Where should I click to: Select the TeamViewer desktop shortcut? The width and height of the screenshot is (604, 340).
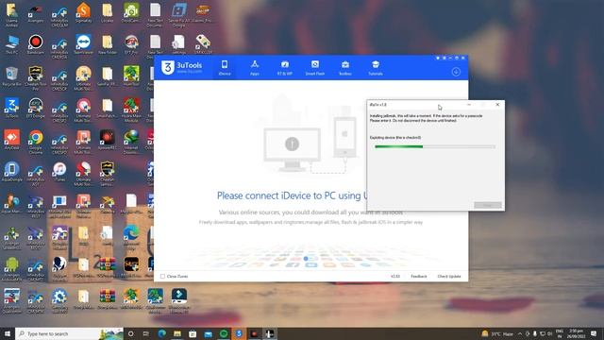pyautogui.click(x=83, y=44)
